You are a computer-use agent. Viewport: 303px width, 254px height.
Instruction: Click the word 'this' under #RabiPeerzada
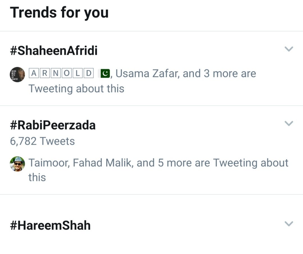coord(37,177)
